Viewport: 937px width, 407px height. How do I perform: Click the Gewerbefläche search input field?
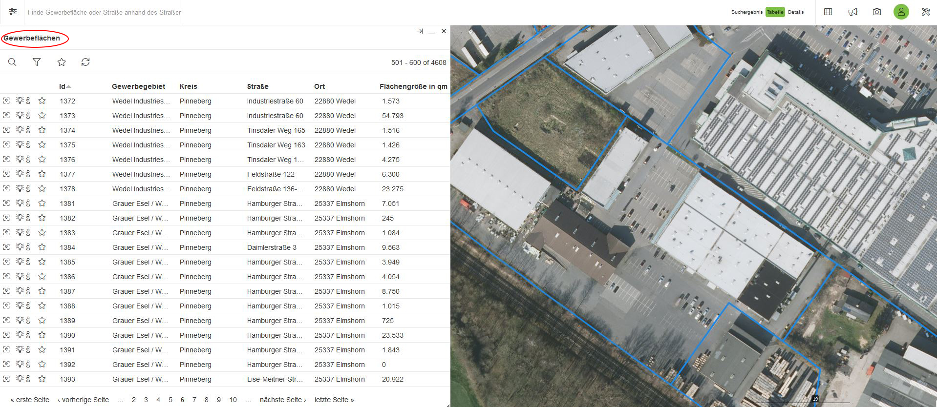104,12
